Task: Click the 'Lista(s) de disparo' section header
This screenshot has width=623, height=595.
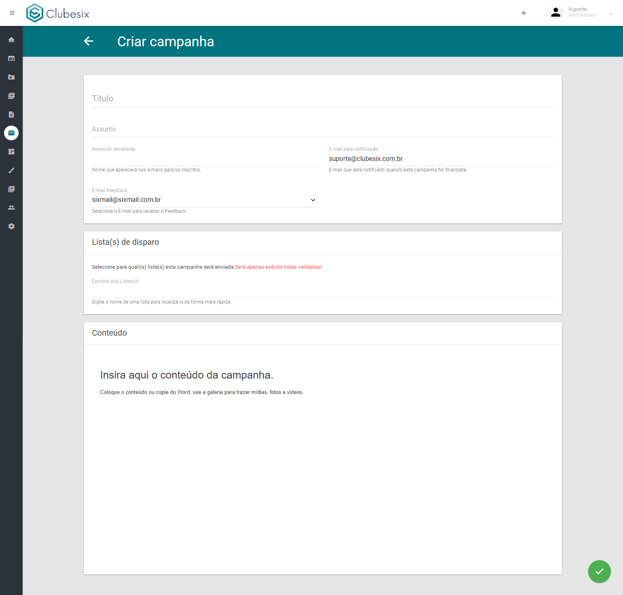Action: (126, 242)
